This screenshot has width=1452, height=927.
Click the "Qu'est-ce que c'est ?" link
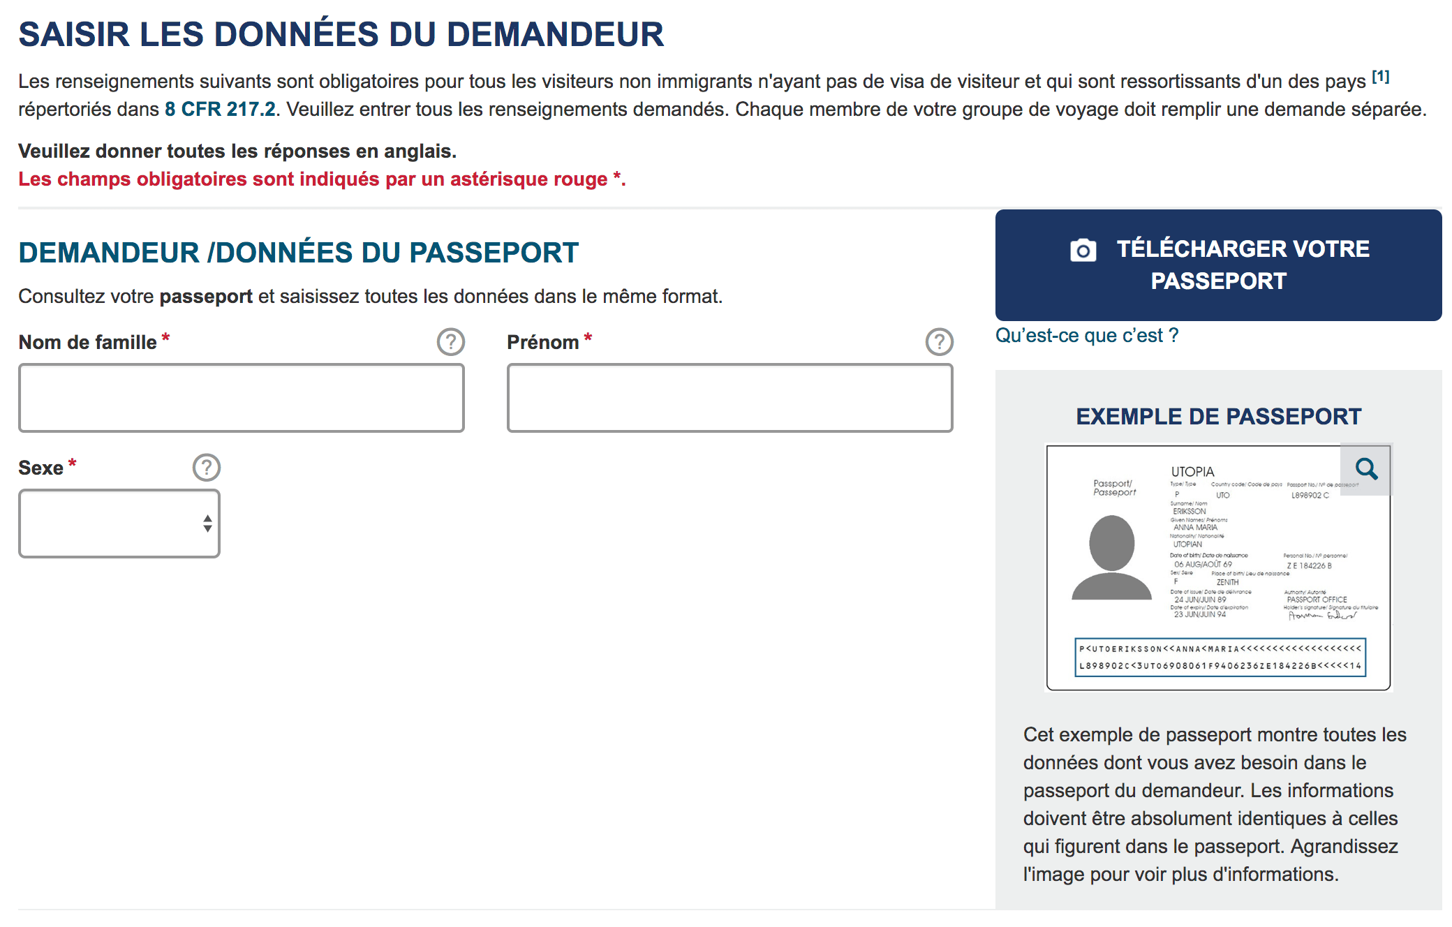click(1086, 336)
